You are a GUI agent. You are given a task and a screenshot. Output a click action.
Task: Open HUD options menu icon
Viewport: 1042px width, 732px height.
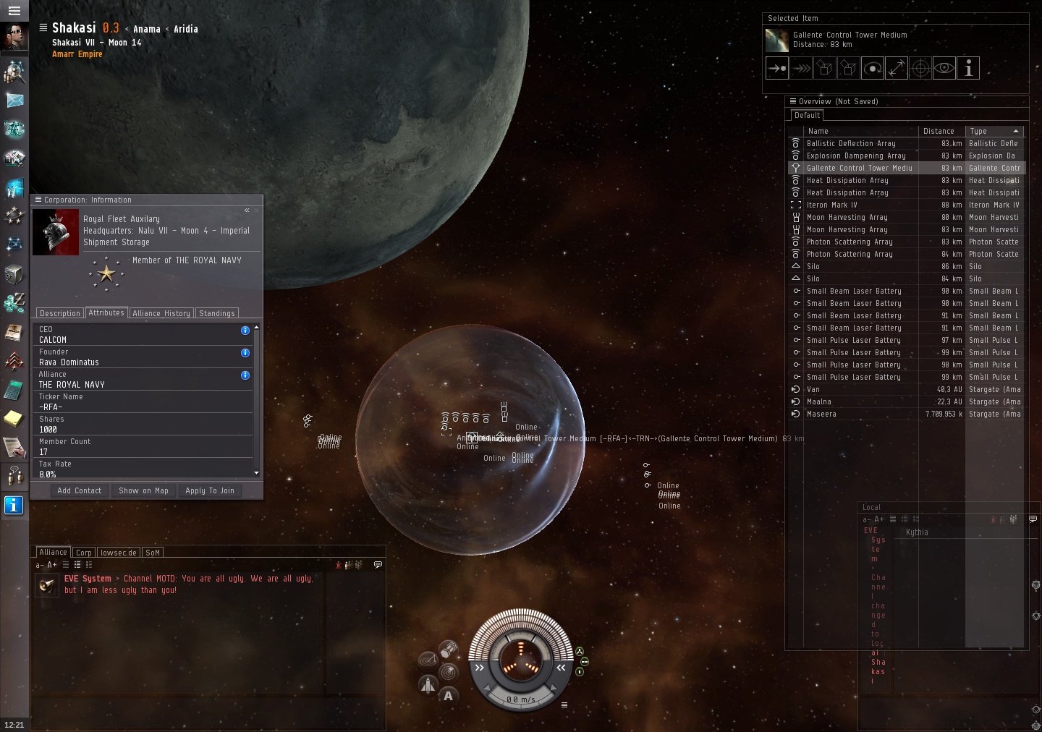tap(564, 705)
